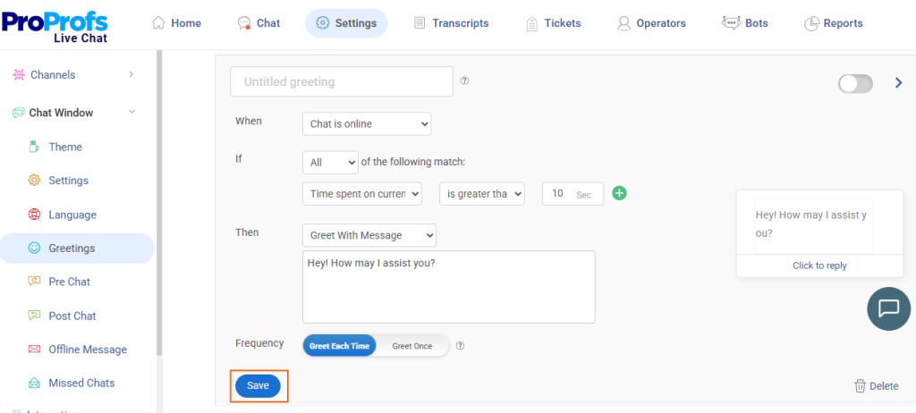Click 'Click to reply' in preview
Screen dimensions: 916x413
click(819, 265)
